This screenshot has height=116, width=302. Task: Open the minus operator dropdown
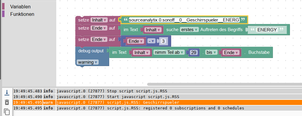tap(151, 41)
